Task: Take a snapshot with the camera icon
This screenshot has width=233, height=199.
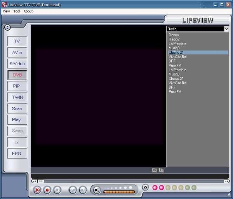Action: 145,187
